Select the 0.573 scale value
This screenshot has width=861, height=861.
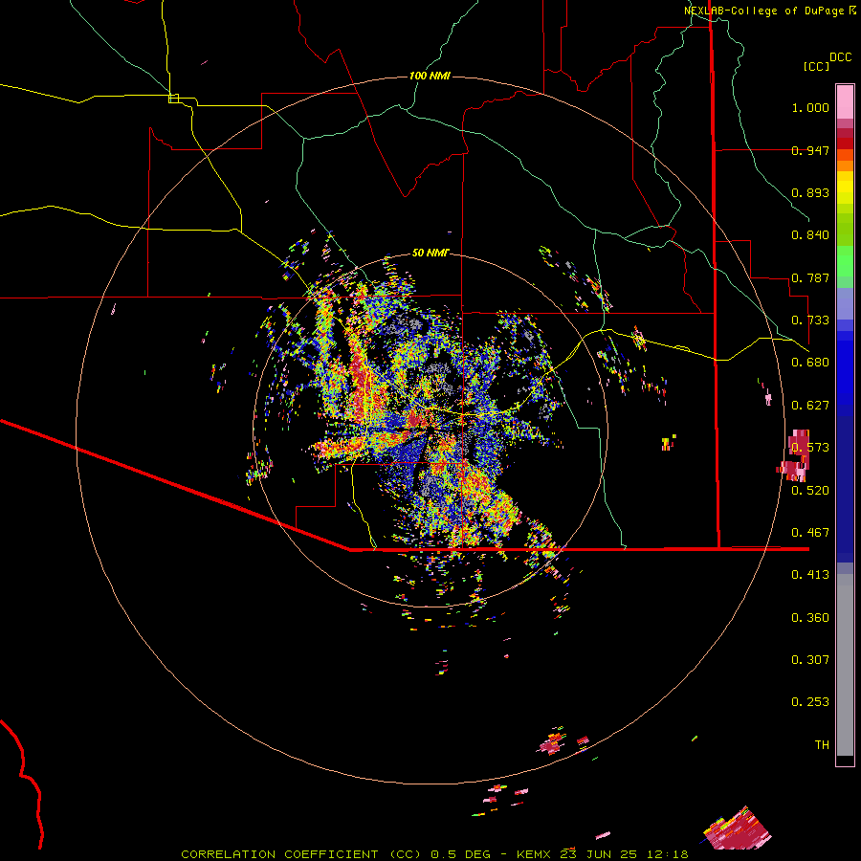pyautogui.click(x=810, y=448)
